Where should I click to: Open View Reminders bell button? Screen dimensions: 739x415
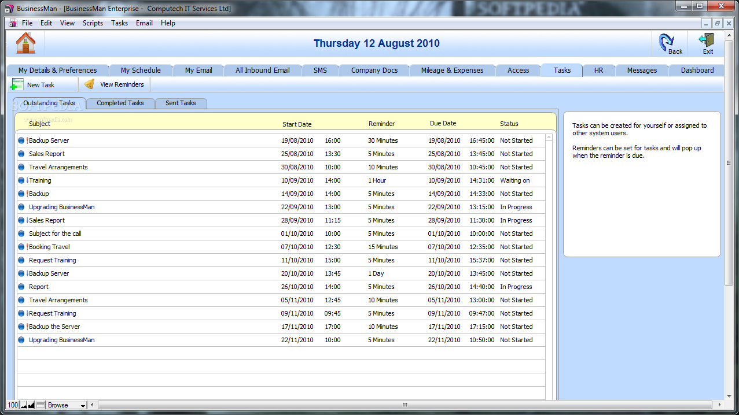(115, 84)
